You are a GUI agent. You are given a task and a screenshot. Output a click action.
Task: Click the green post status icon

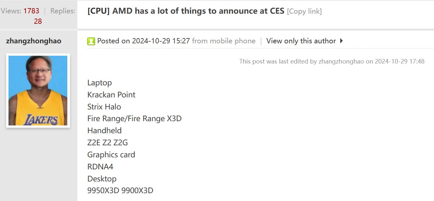tap(91, 41)
